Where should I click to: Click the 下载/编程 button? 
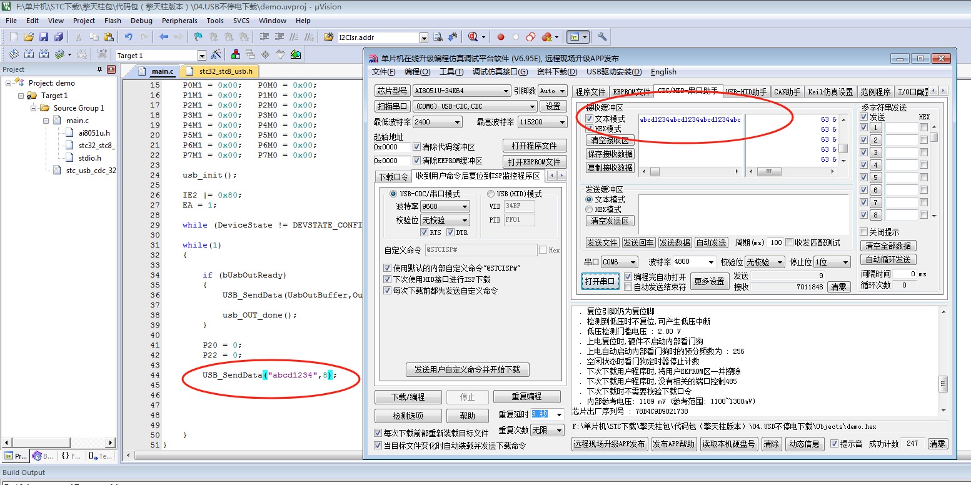click(408, 397)
